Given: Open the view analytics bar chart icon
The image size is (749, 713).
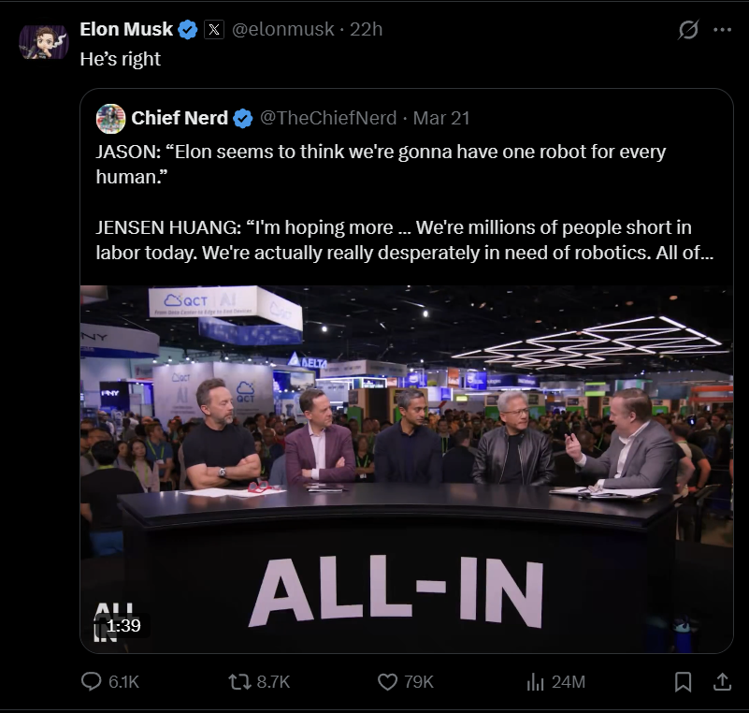Looking at the screenshot, I should [x=536, y=682].
